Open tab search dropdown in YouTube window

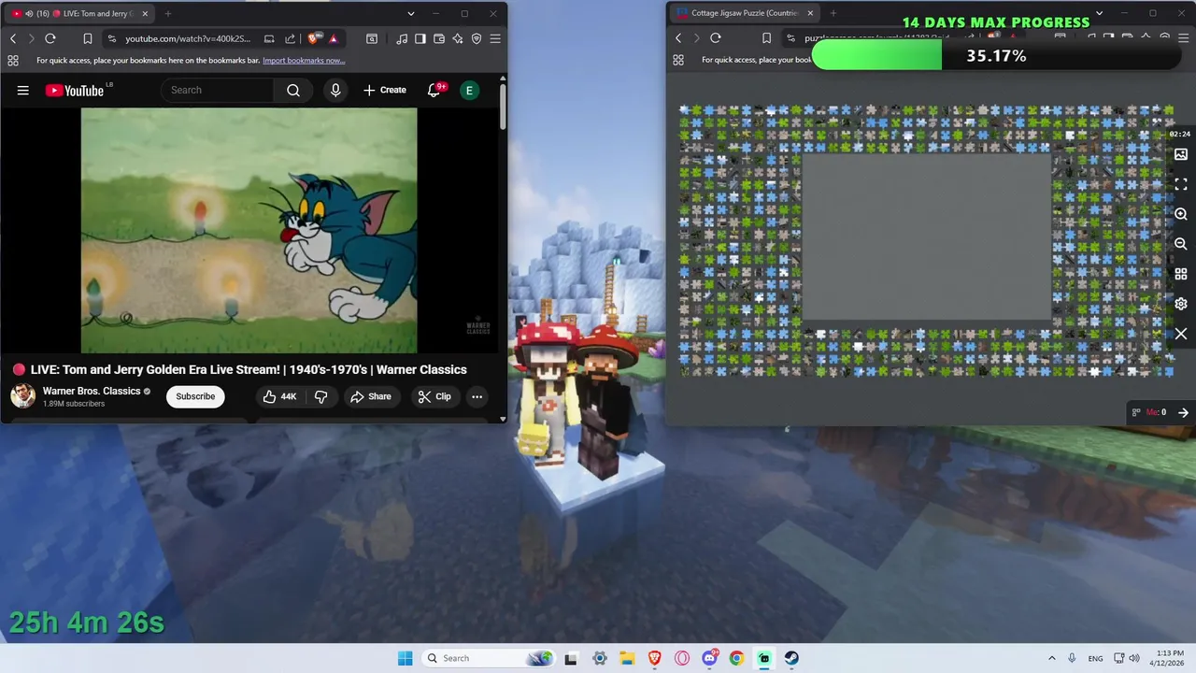click(411, 14)
